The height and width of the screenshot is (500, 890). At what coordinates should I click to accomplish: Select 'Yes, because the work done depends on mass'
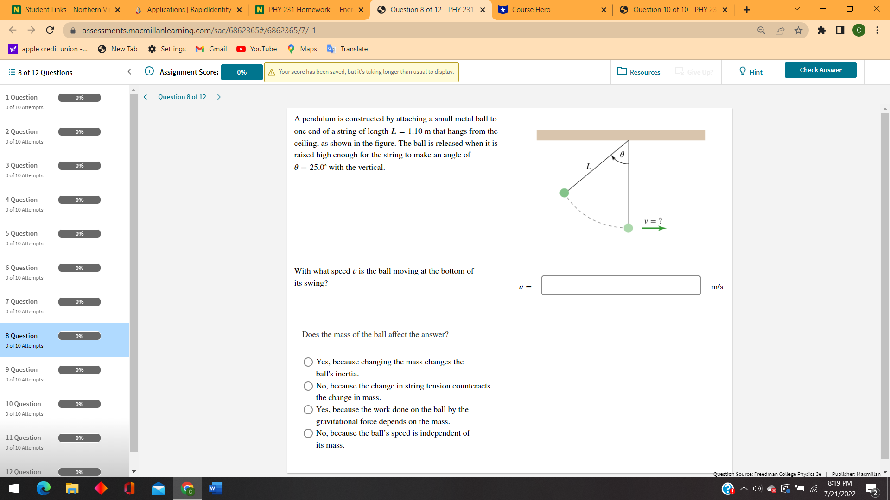coord(308,409)
